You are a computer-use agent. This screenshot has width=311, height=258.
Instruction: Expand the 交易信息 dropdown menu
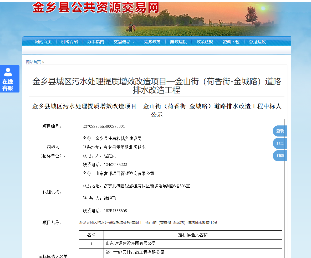tap(124, 42)
